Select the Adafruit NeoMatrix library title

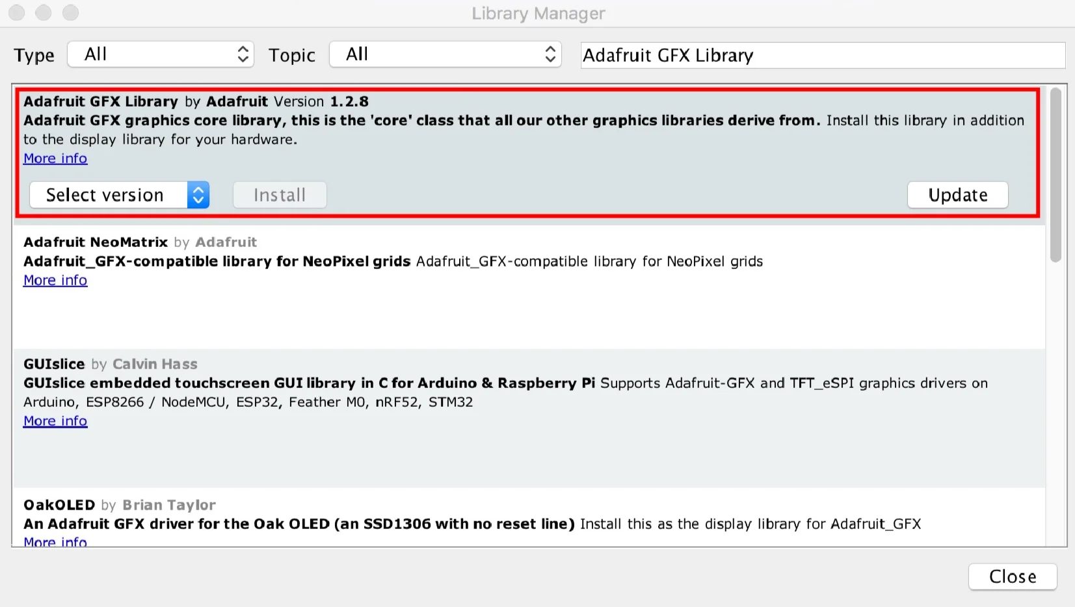point(96,242)
